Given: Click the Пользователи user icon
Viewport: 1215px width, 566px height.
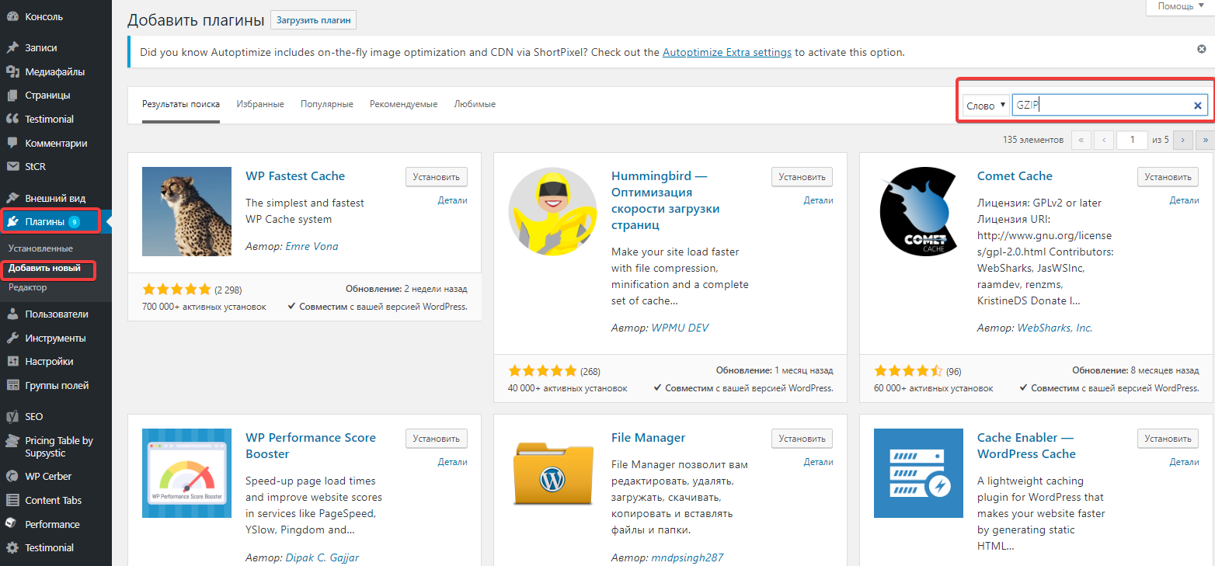Looking at the screenshot, I should click(x=12, y=314).
